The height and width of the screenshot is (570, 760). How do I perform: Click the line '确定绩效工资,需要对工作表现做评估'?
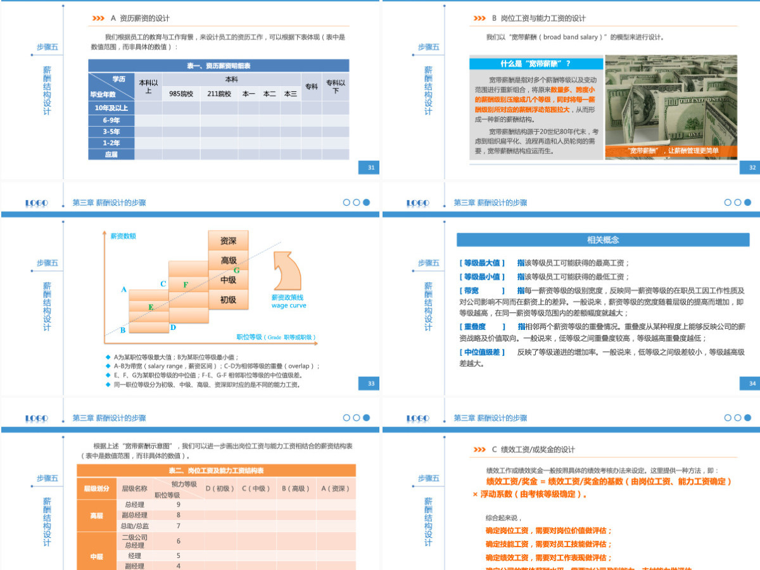pos(549,557)
